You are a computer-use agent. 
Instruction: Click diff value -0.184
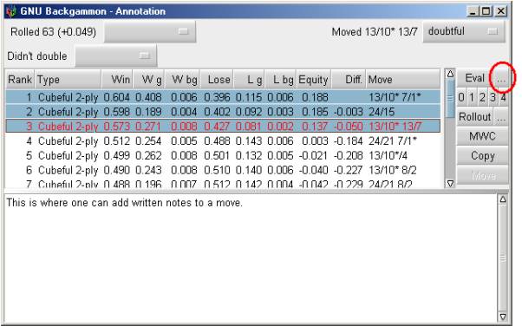pyautogui.click(x=349, y=140)
